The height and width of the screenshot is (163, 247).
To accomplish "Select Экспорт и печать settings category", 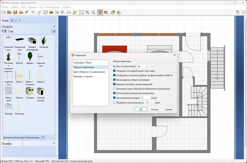I will 83,76.
